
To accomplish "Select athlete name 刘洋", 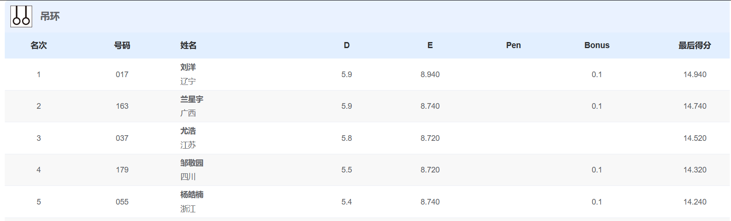I will pos(188,67).
